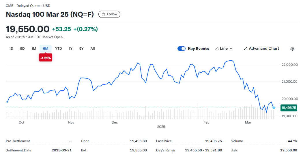
Task: Click the 19,496.75 price label on axis
Action: pyautogui.click(x=289, y=108)
